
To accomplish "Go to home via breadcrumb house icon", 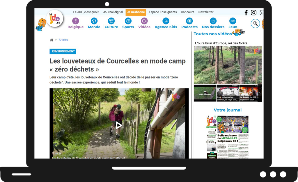I will click(52, 40).
